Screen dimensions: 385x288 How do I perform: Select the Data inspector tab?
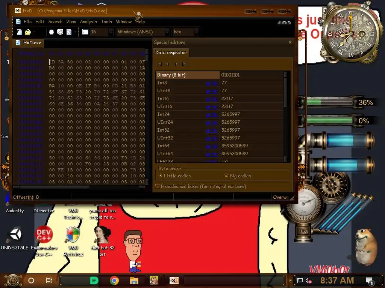tap(171, 52)
